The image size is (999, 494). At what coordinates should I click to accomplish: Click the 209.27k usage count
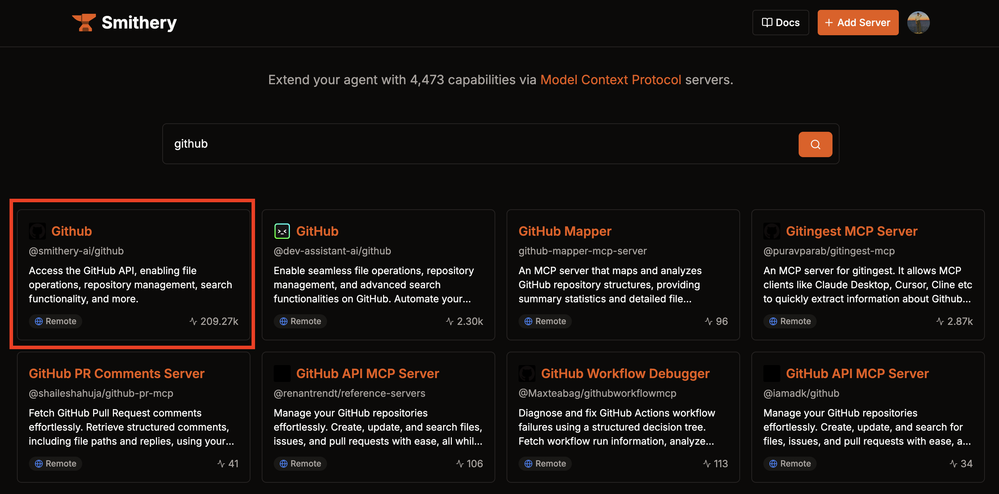[214, 321]
